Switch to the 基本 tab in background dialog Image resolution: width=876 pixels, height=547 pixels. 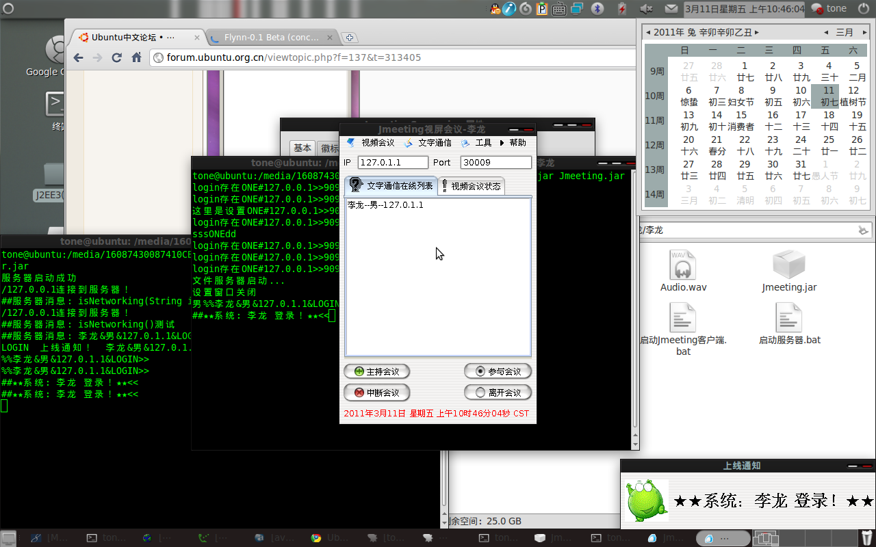coord(302,148)
